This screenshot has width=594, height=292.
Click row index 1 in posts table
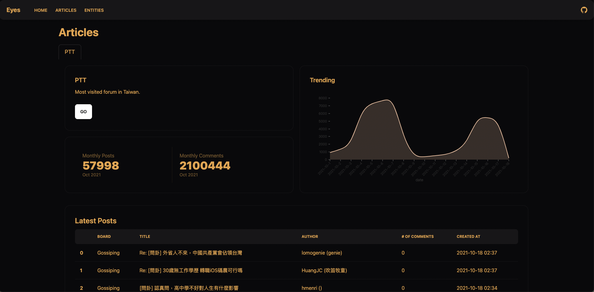tap(81, 270)
